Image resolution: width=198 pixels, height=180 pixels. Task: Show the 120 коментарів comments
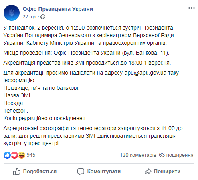[138, 155]
